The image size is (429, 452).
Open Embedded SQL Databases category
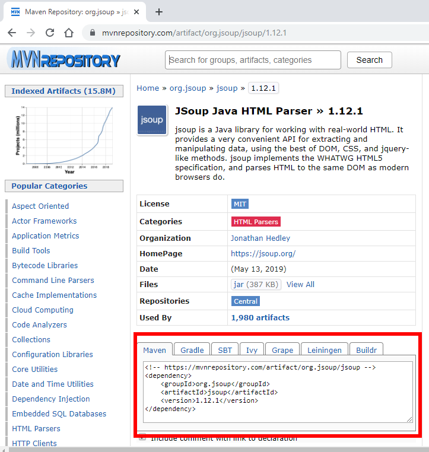59,414
